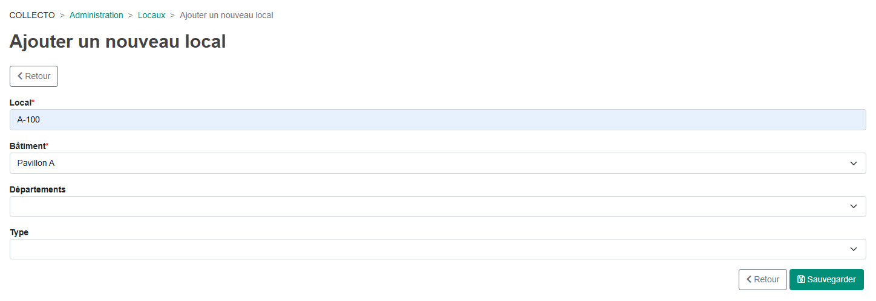This screenshot has width=876, height=301.
Task: Navigate to Locaux via the breadcrumb
Action: 151,15
